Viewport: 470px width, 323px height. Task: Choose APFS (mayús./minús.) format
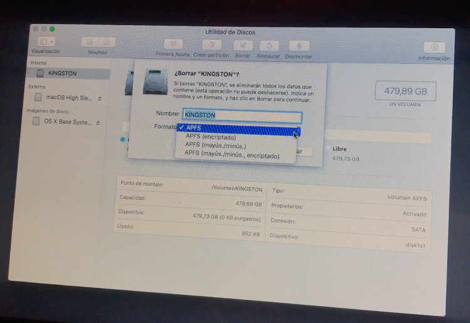pyautogui.click(x=215, y=145)
